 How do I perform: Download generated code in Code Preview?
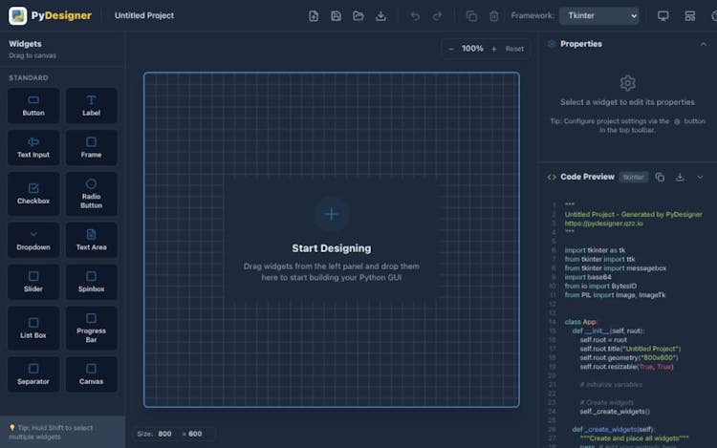pyautogui.click(x=680, y=177)
